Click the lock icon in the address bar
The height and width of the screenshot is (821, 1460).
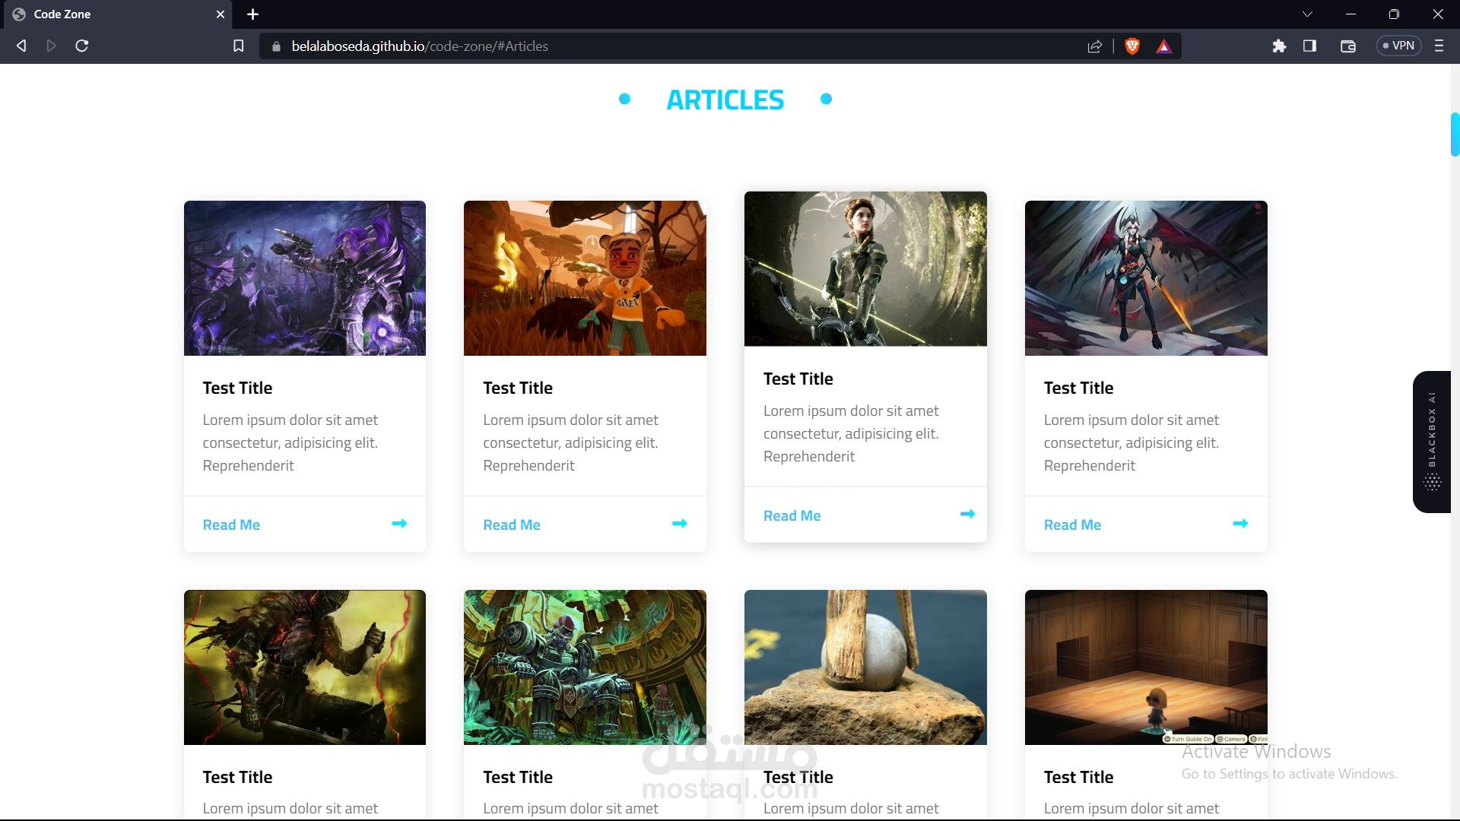(x=276, y=46)
